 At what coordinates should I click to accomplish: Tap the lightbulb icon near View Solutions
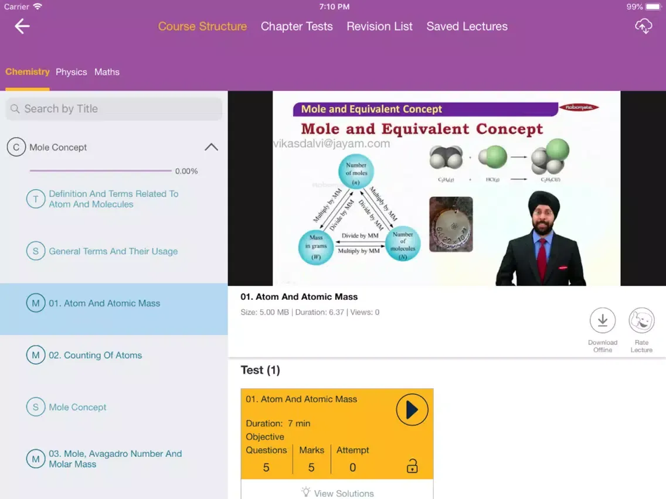tap(305, 493)
